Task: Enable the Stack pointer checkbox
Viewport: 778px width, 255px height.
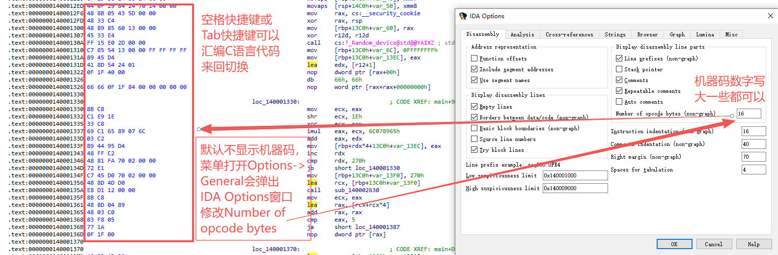Action: pyautogui.click(x=619, y=69)
